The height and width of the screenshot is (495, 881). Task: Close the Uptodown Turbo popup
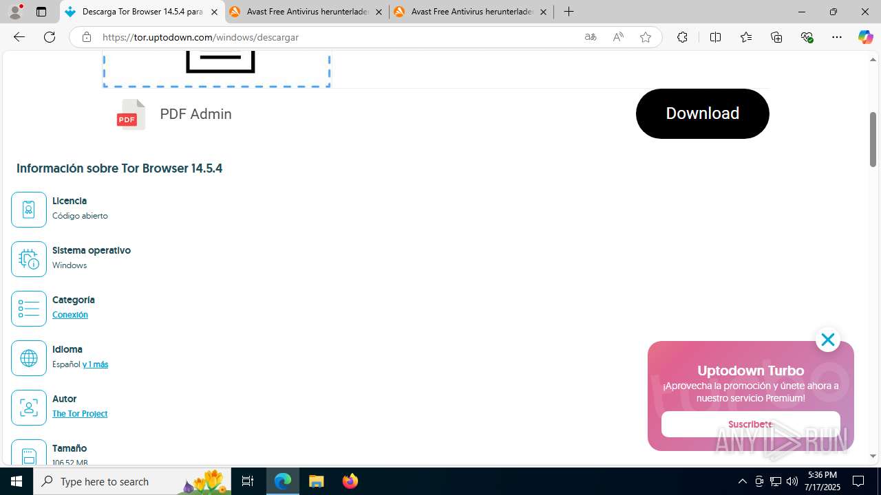pyautogui.click(x=827, y=340)
